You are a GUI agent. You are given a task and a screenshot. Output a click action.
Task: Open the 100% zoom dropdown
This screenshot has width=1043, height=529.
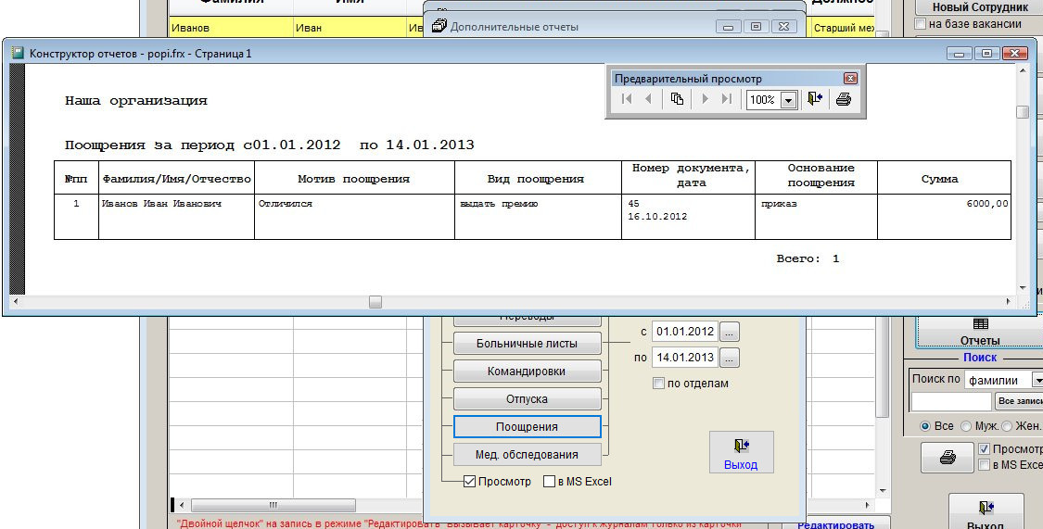(x=789, y=100)
